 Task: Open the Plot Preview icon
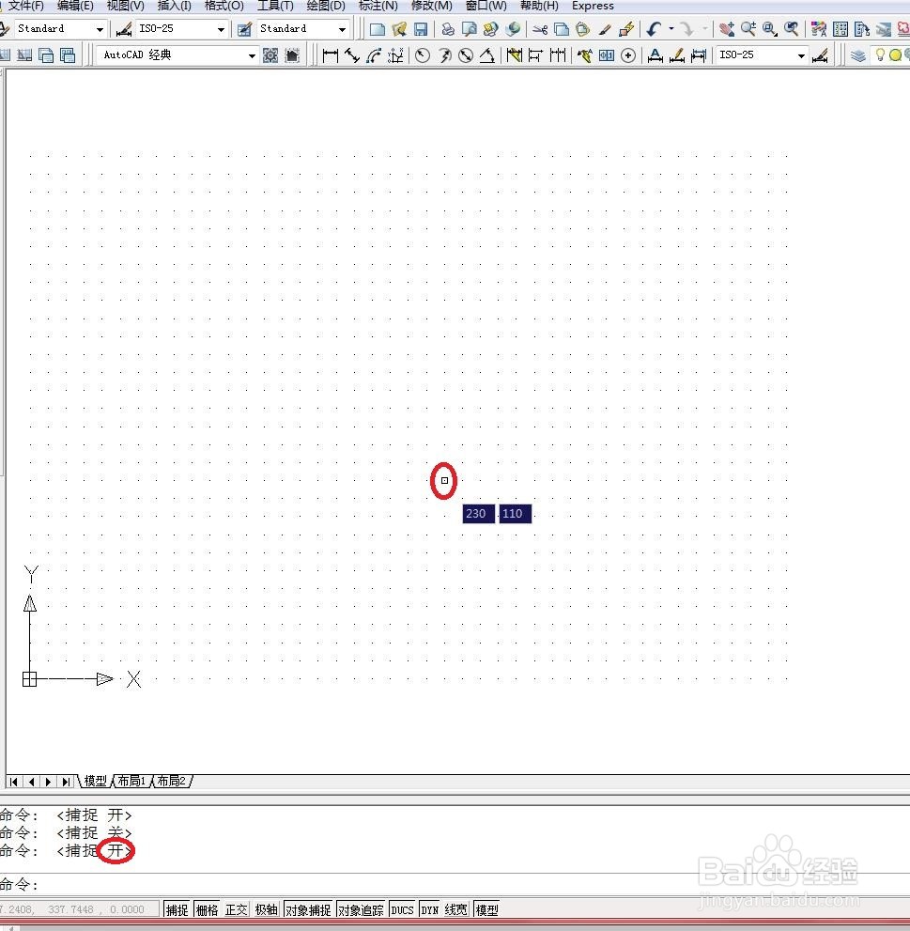(470, 29)
